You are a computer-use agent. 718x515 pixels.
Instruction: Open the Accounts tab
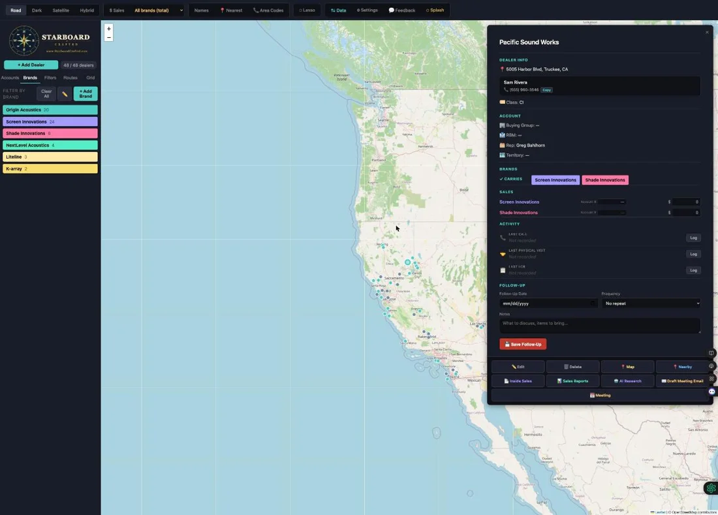click(x=10, y=78)
